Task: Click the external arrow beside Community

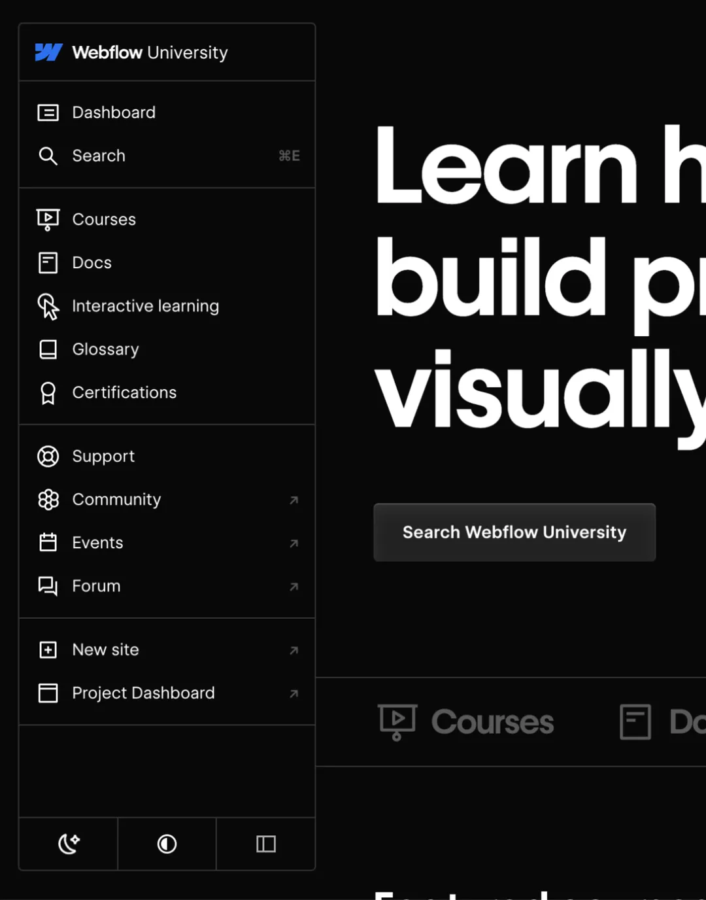Action: click(294, 500)
